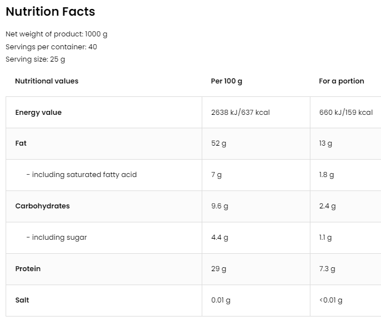Click the 9.6 g carbohydrates value
Viewport: 381px width, 321px height.
click(x=220, y=206)
